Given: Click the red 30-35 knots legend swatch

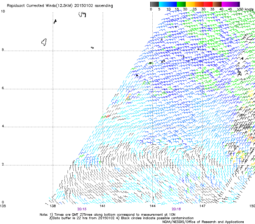Looking at the screenshot, I should click(x=208, y=4).
